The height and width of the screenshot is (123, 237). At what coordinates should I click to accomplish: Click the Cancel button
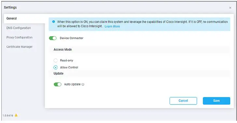pyautogui.click(x=183, y=101)
